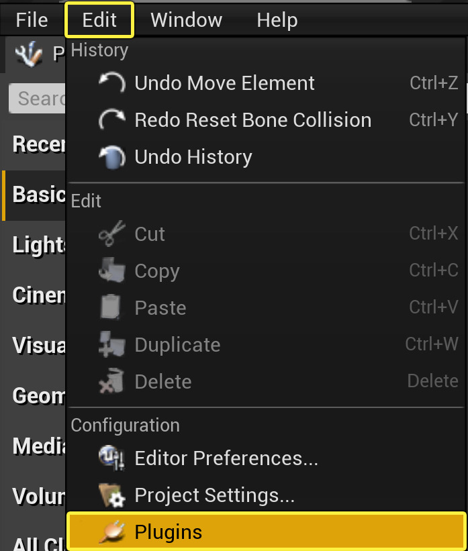468x551 pixels.
Task: Open the Edit menu
Action: coord(99,19)
